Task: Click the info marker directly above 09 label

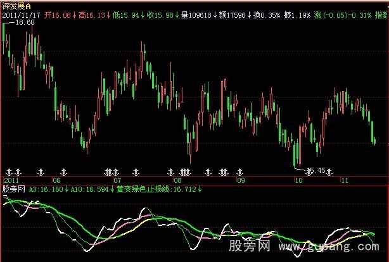Action: pyautogui.click(x=239, y=172)
